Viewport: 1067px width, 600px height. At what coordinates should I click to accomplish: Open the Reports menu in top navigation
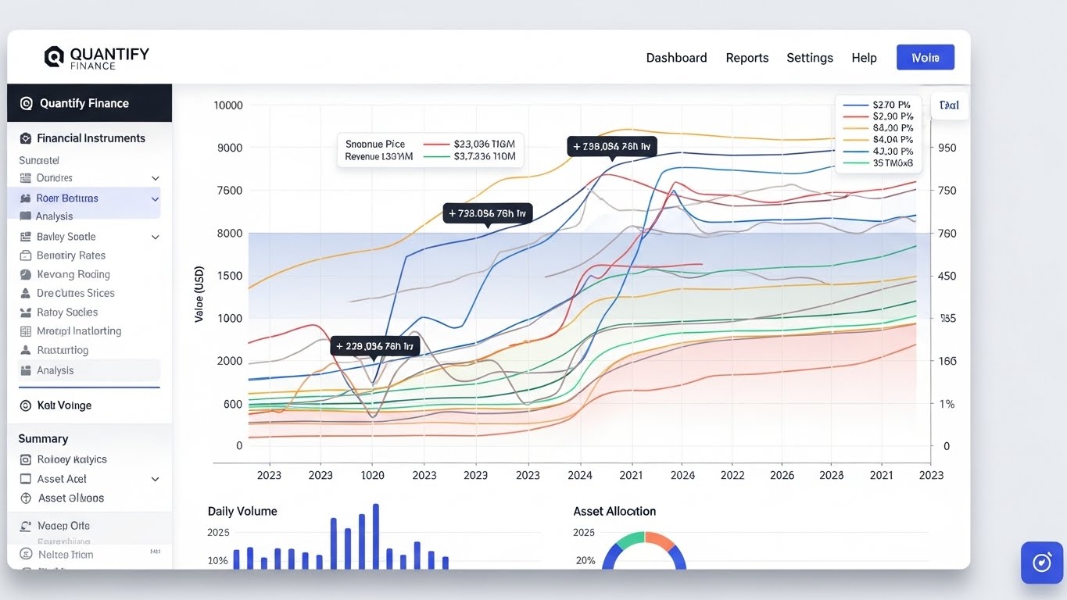[747, 58]
